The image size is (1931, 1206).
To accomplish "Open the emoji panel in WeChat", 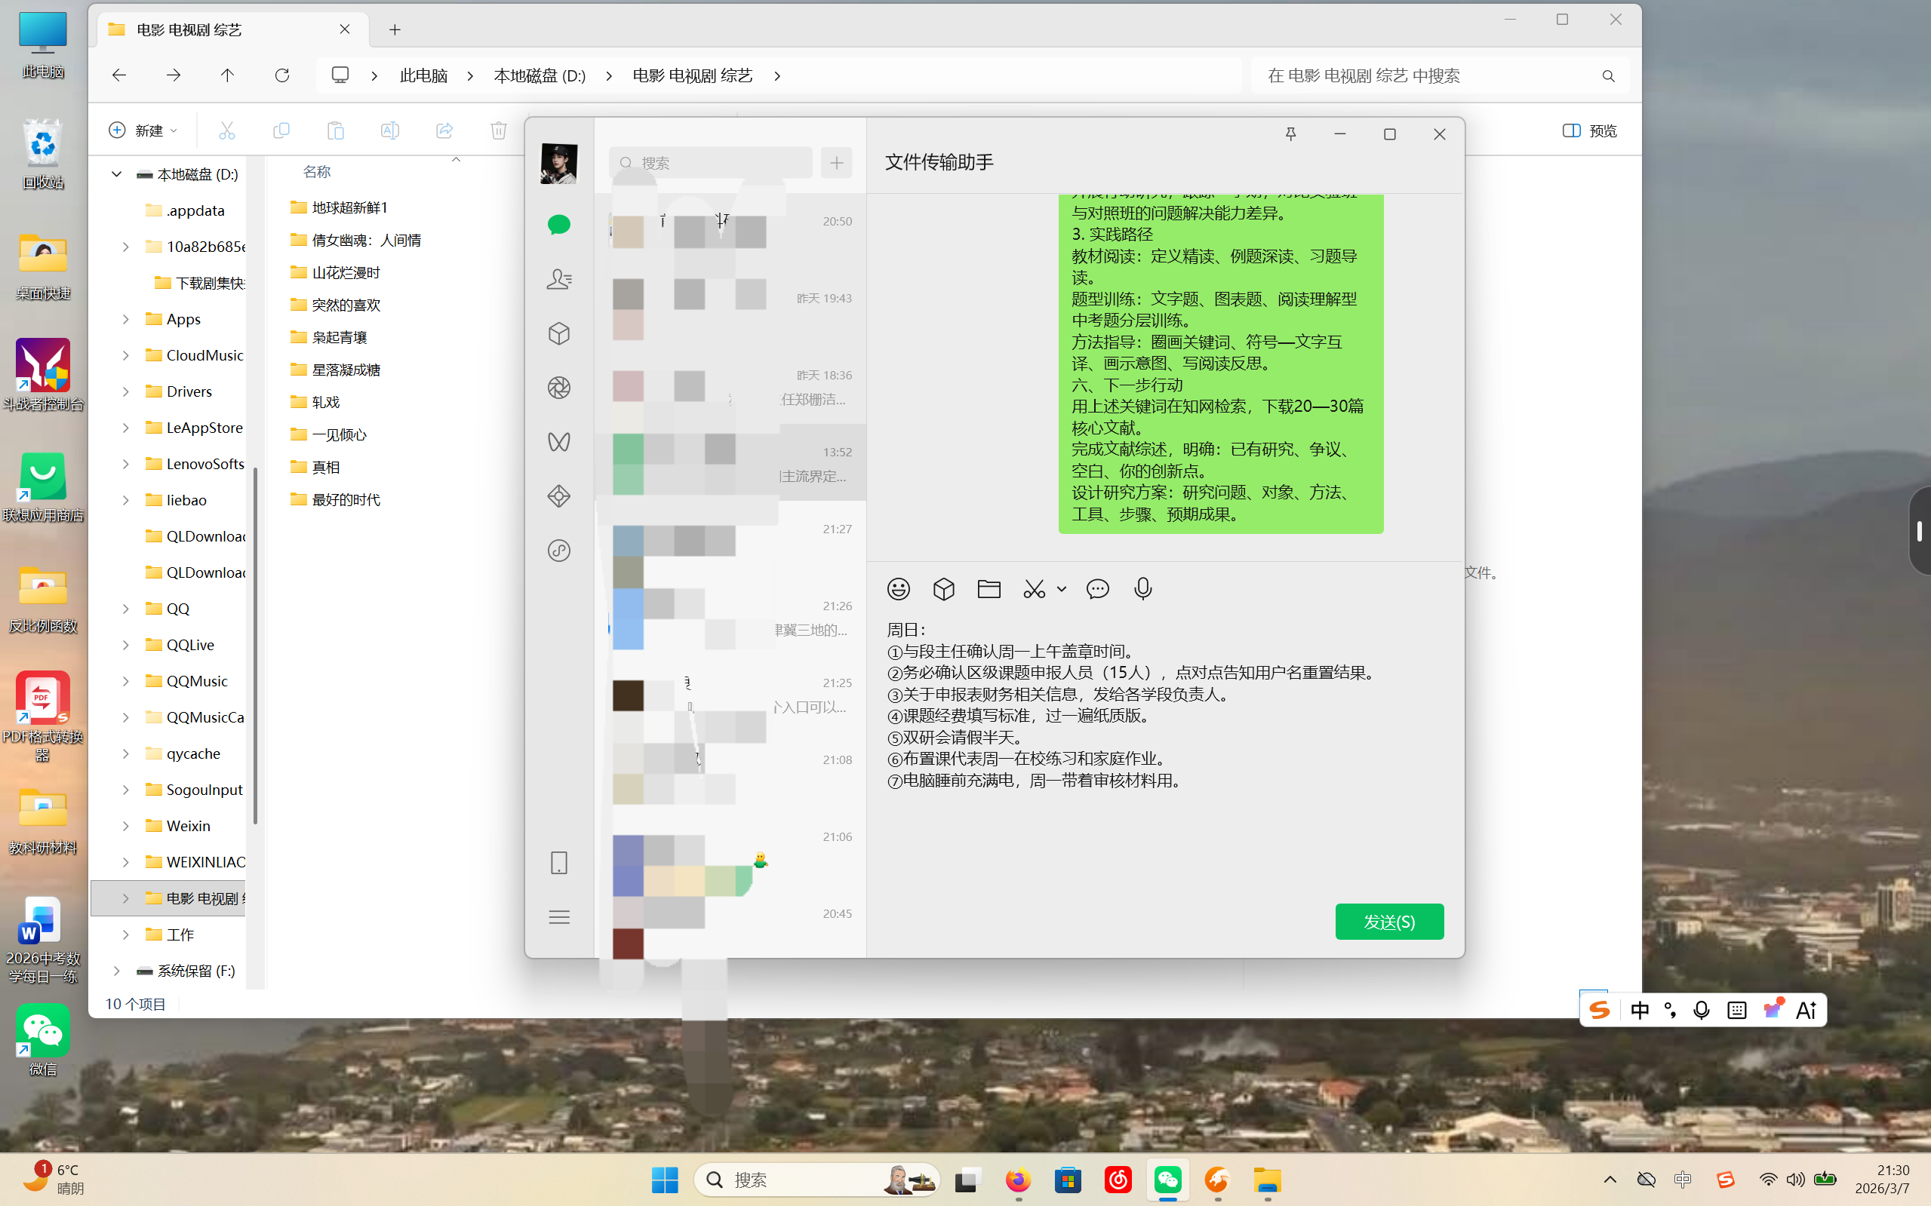I will coord(898,588).
